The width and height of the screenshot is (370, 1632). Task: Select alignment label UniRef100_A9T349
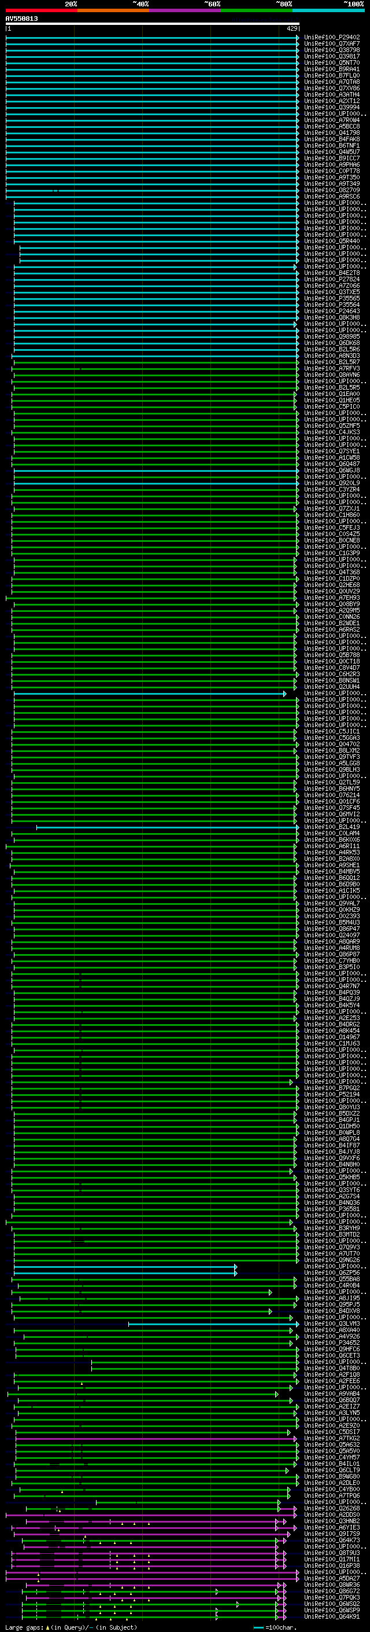[332, 184]
